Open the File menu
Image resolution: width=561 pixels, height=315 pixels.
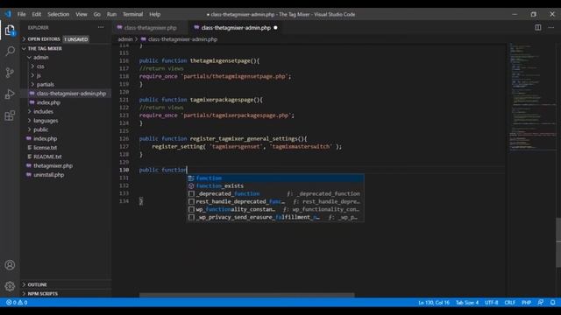coord(21,14)
